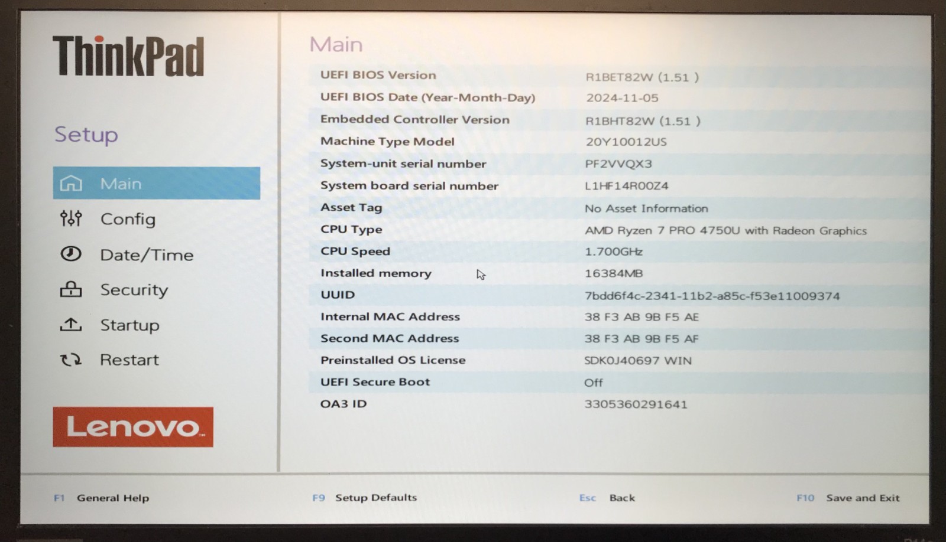
Task: Select Preinstalled OS License label
Action: pos(393,360)
